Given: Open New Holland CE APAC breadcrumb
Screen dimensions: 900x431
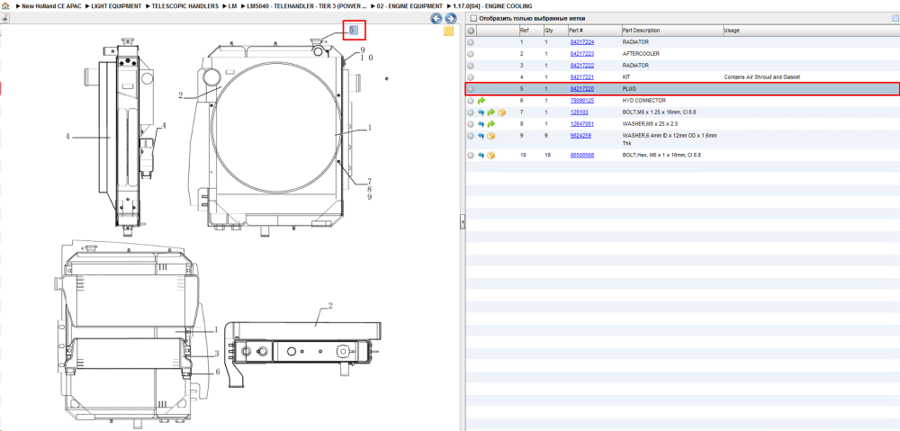Looking at the screenshot, I should [x=51, y=5].
